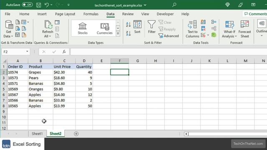Click the Save icon in title bar
Viewport: 267px width, 150px height.
[38, 5]
